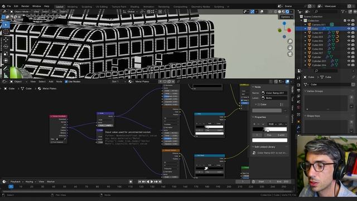This screenshot has height=201, width=357.
Task: Edit the node Label field containing Bolts
Action: (274, 98)
